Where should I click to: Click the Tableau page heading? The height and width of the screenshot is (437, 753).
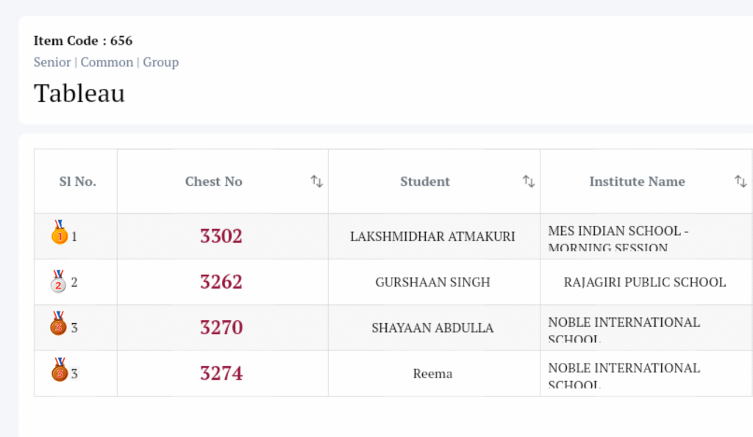[79, 93]
